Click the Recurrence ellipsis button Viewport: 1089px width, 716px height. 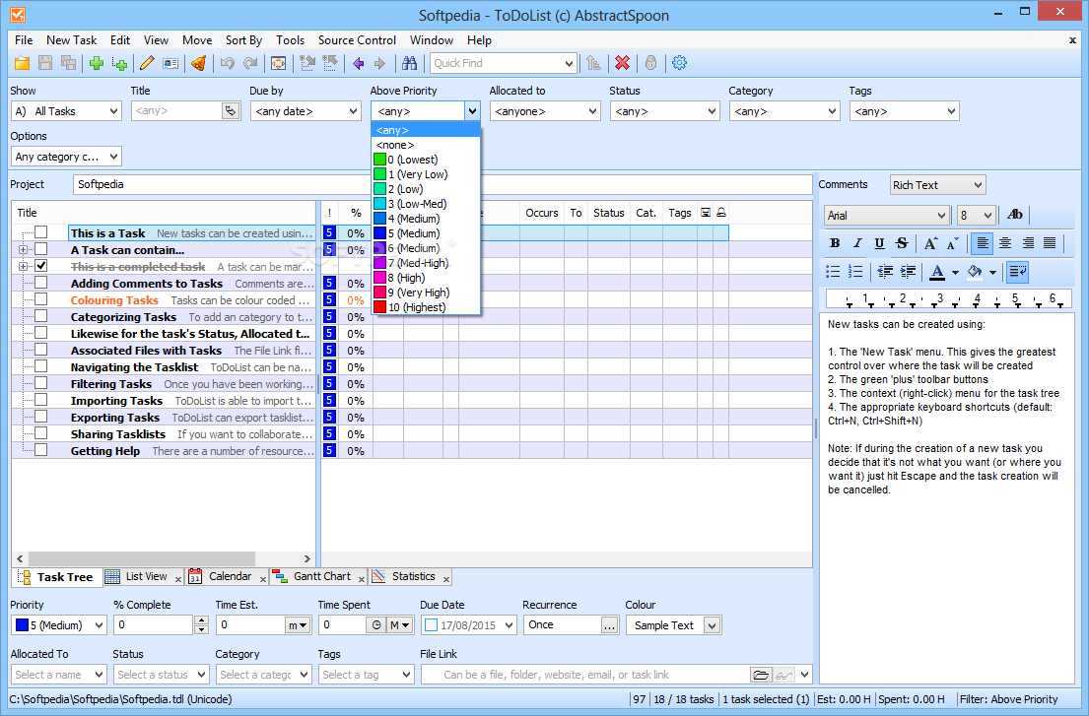[609, 625]
